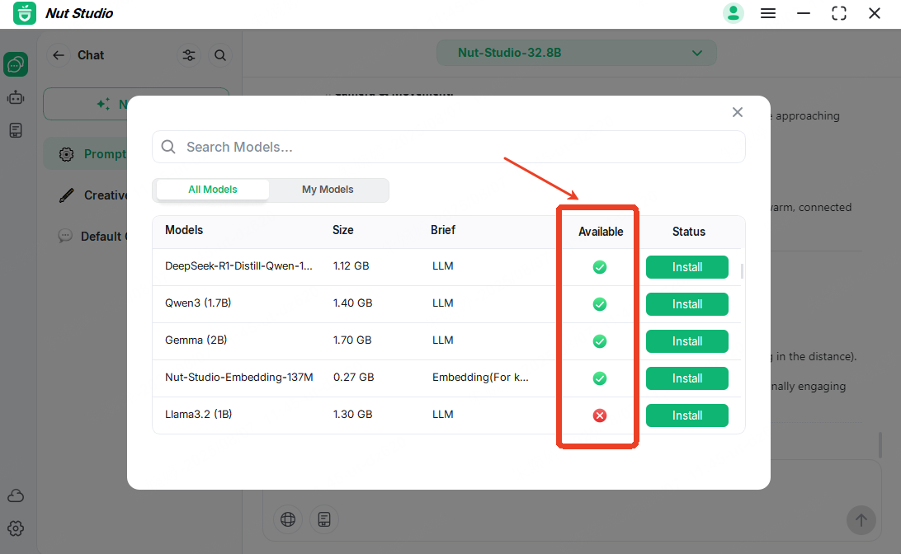Select Nut-Studio-Embedding-137M model name

point(239,378)
